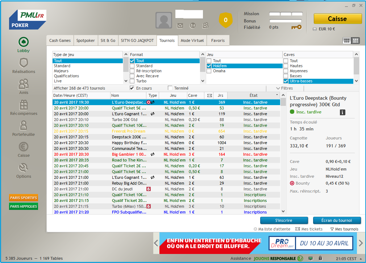Open the Options wrench icon

pos(24,168)
